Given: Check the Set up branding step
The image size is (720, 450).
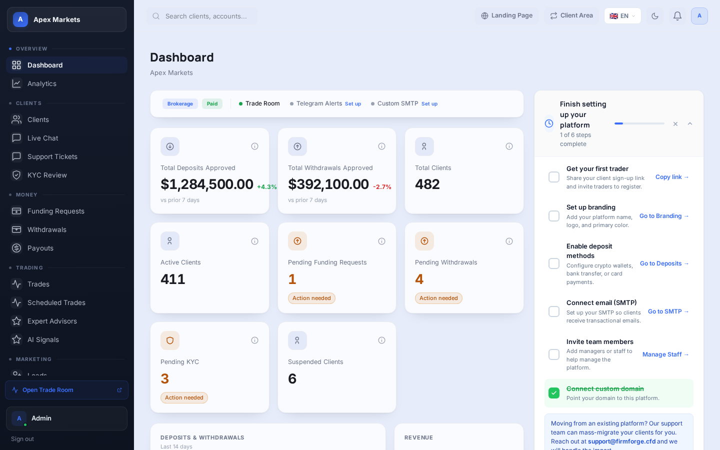Looking at the screenshot, I should coord(554,216).
